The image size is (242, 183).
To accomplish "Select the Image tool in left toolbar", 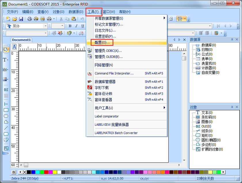I will click(5, 79).
